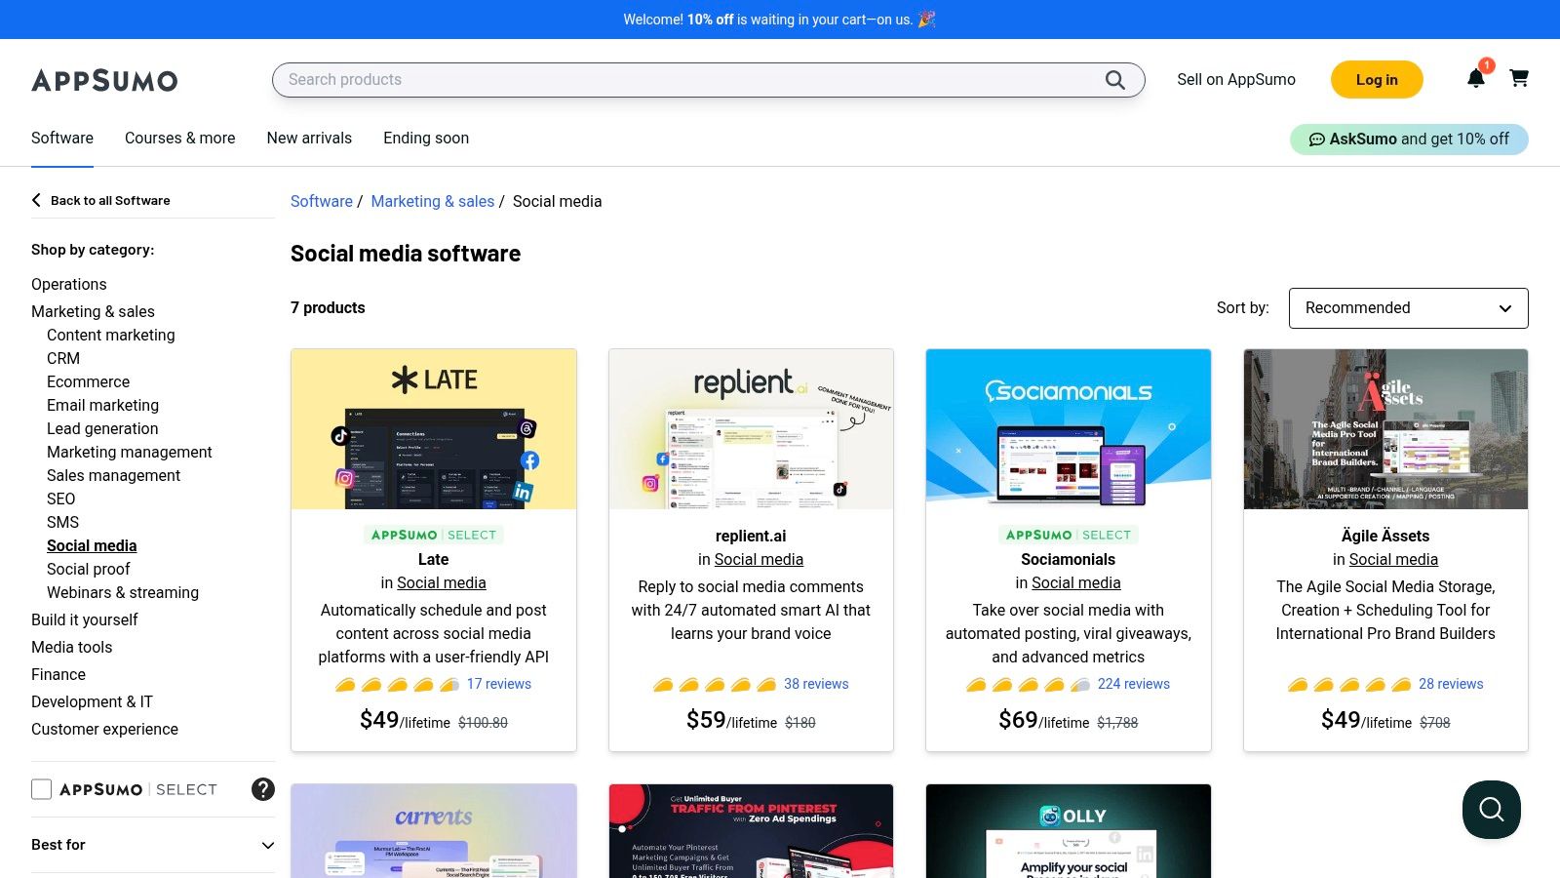Open the Late product thumbnail
The image size is (1560, 878).
[434, 429]
